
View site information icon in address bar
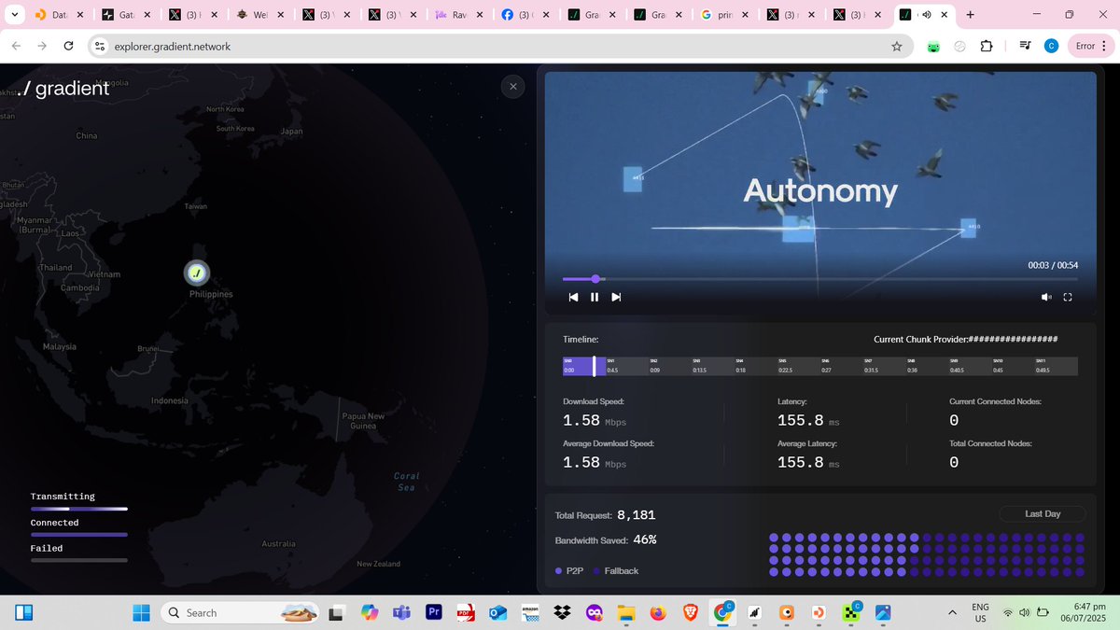tap(100, 46)
